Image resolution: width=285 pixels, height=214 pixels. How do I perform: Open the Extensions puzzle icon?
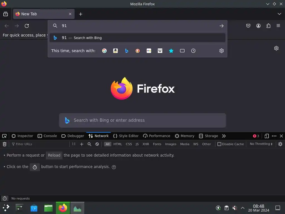click(x=268, y=26)
